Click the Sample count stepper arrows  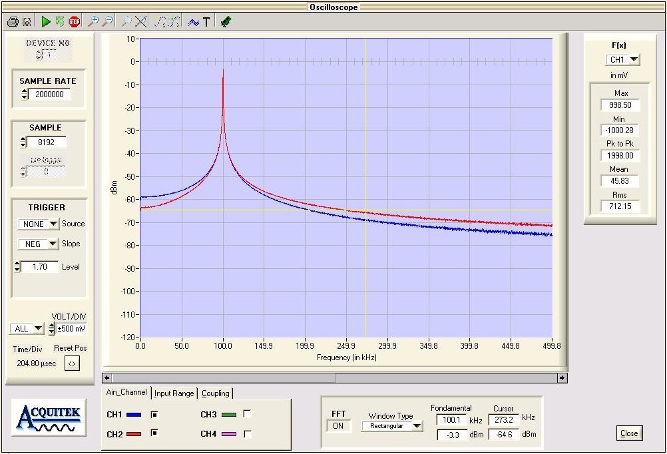[23, 142]
